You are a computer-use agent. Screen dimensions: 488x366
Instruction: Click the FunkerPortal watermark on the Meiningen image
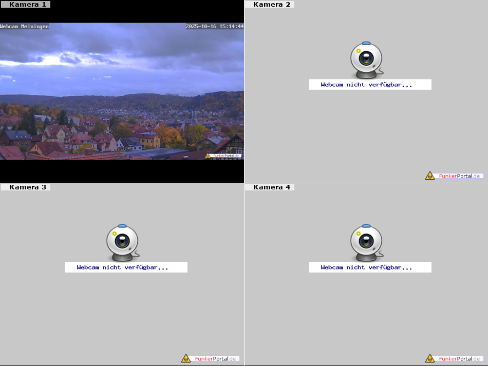coord(223,156)
